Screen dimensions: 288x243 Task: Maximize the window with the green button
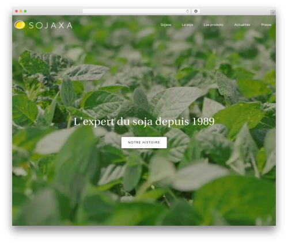[x=25, y=11]
